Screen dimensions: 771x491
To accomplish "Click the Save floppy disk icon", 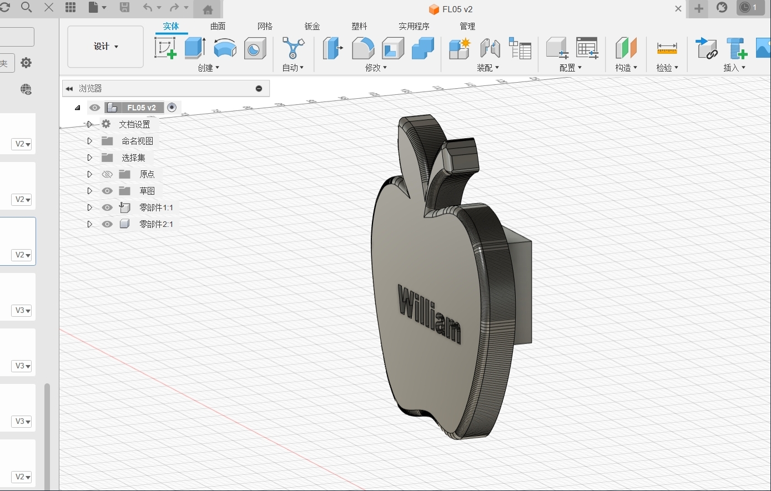I will pyautogui.click(x=124, y=7).
